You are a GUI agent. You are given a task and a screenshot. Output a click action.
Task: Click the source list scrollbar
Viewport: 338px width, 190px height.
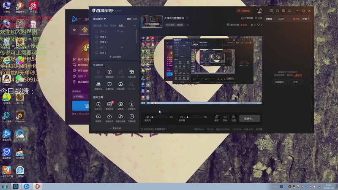point(136,36)
